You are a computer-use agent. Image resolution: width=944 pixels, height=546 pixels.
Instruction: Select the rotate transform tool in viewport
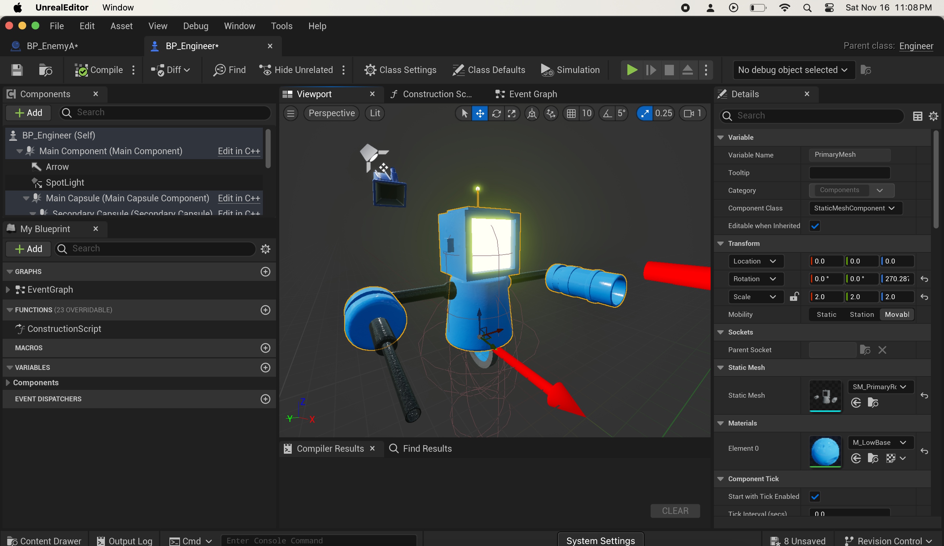click(496, 113)
